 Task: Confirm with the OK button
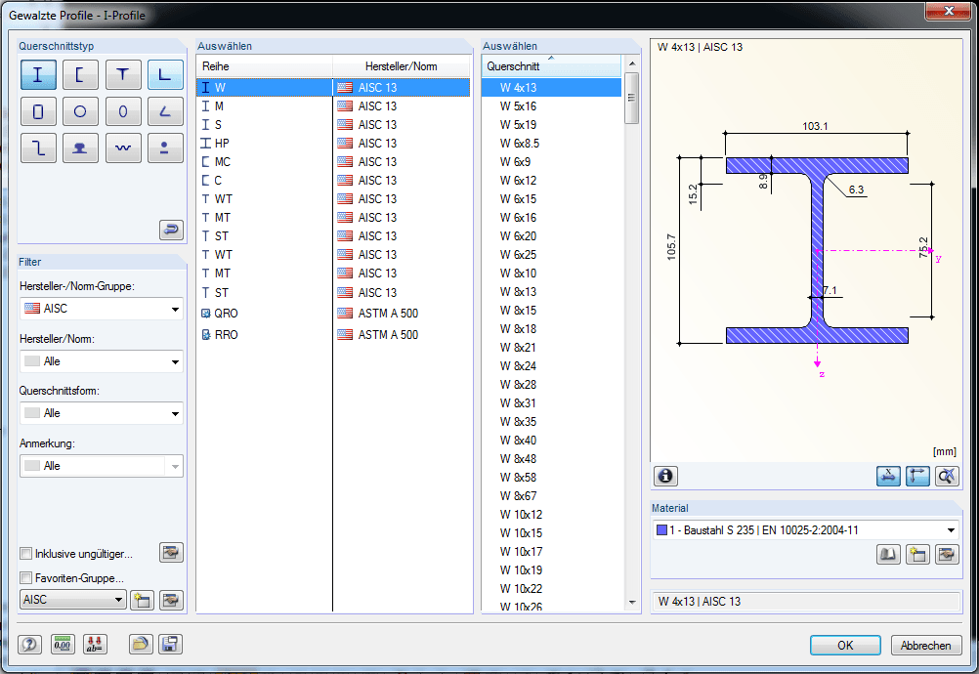coord(845,646)
